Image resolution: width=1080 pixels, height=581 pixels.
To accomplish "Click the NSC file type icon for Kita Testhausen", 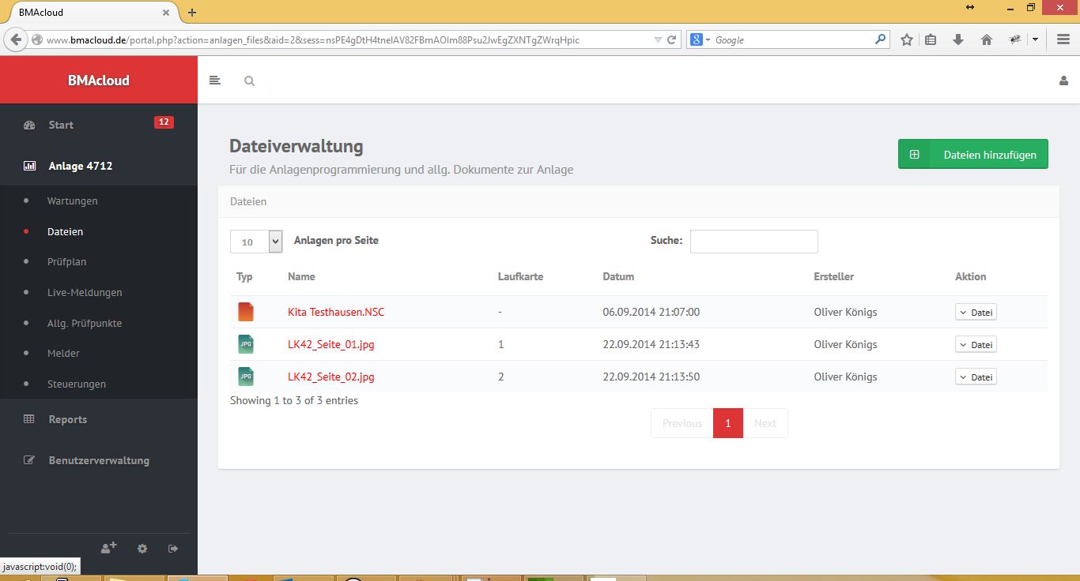I will click(x=246, y=311).
